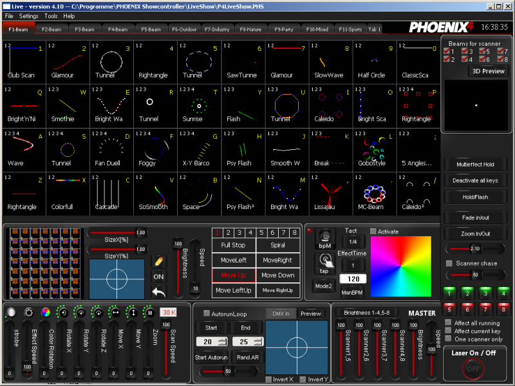515x386 pixels.
Task: Select the MC-Beam effect tile
Action: (375, 194)
